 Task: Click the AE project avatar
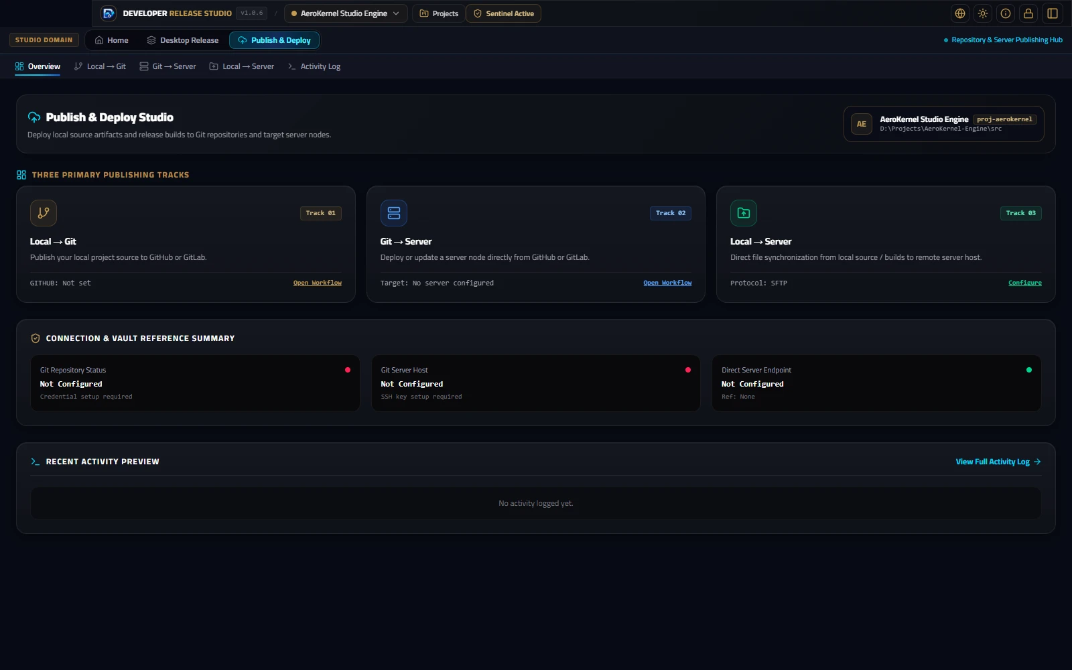[x=862, y=124]
